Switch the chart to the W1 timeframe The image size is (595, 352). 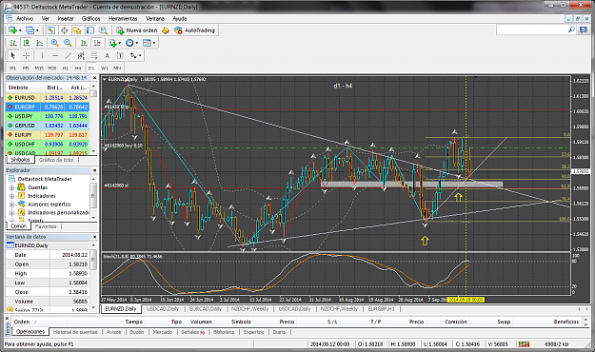(105, 68)
